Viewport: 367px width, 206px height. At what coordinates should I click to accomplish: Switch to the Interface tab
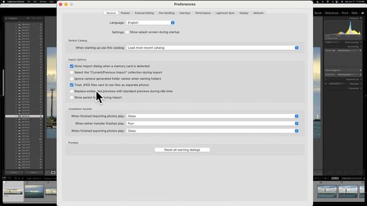[185, 13]
